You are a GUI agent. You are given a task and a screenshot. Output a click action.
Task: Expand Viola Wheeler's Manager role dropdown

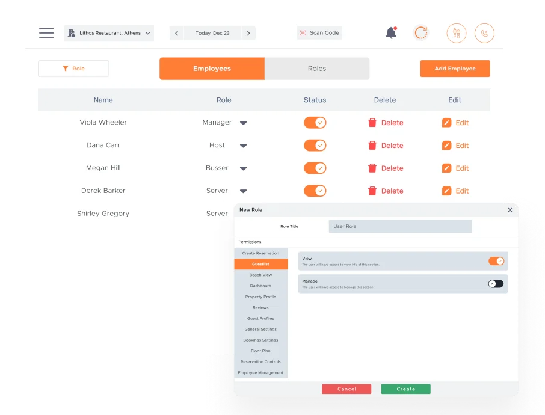(x=243, y=123)
